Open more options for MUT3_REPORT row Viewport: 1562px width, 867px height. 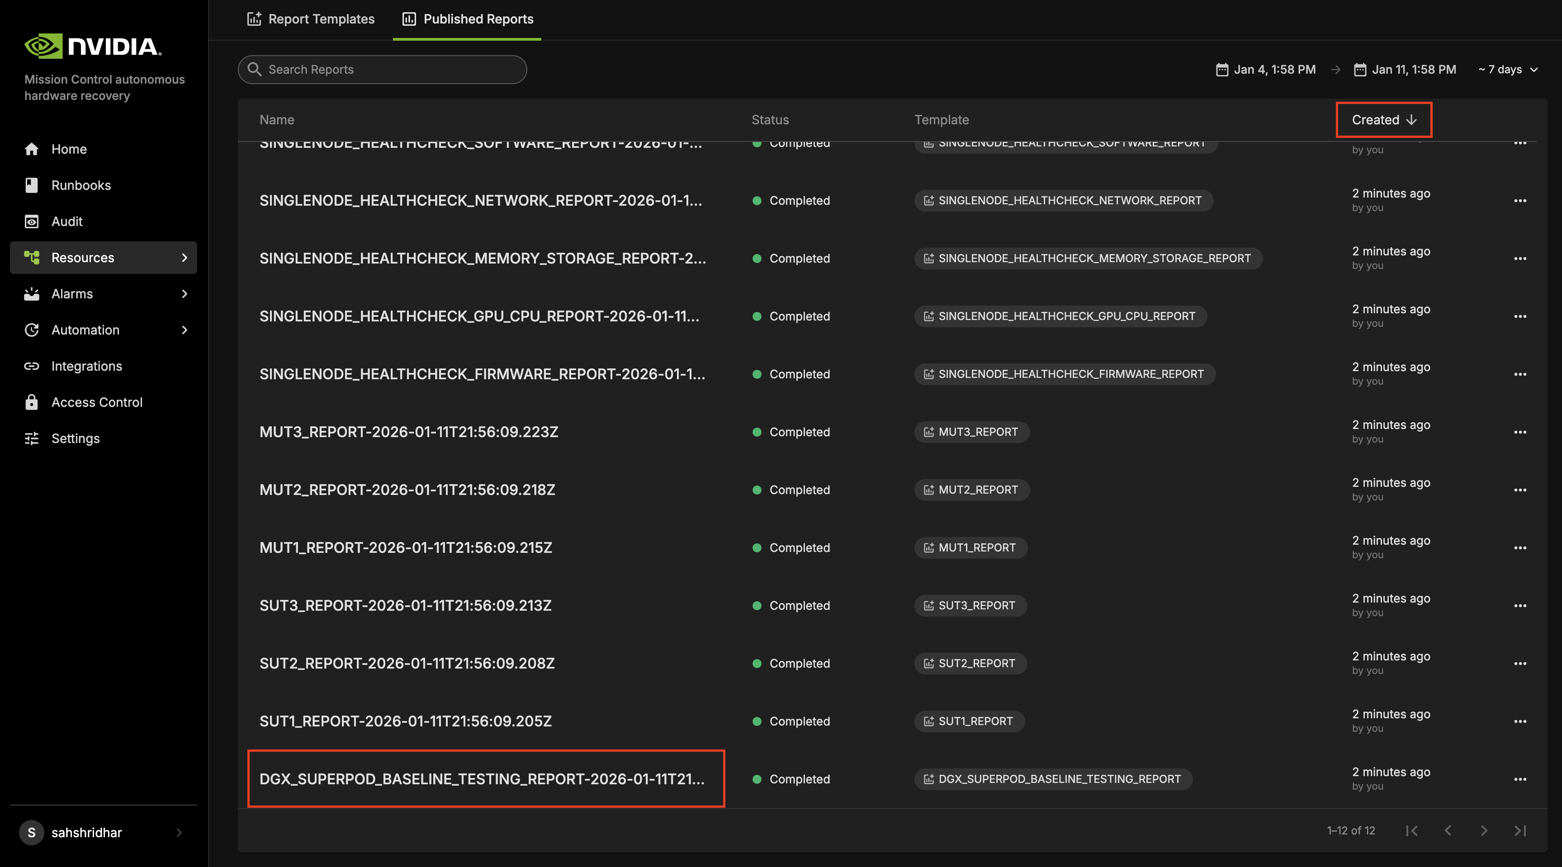click(1519, 432)
